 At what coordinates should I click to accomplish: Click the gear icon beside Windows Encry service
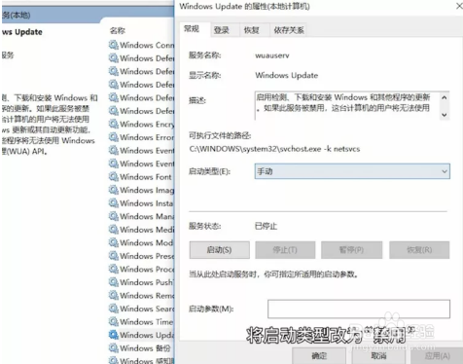114,124
